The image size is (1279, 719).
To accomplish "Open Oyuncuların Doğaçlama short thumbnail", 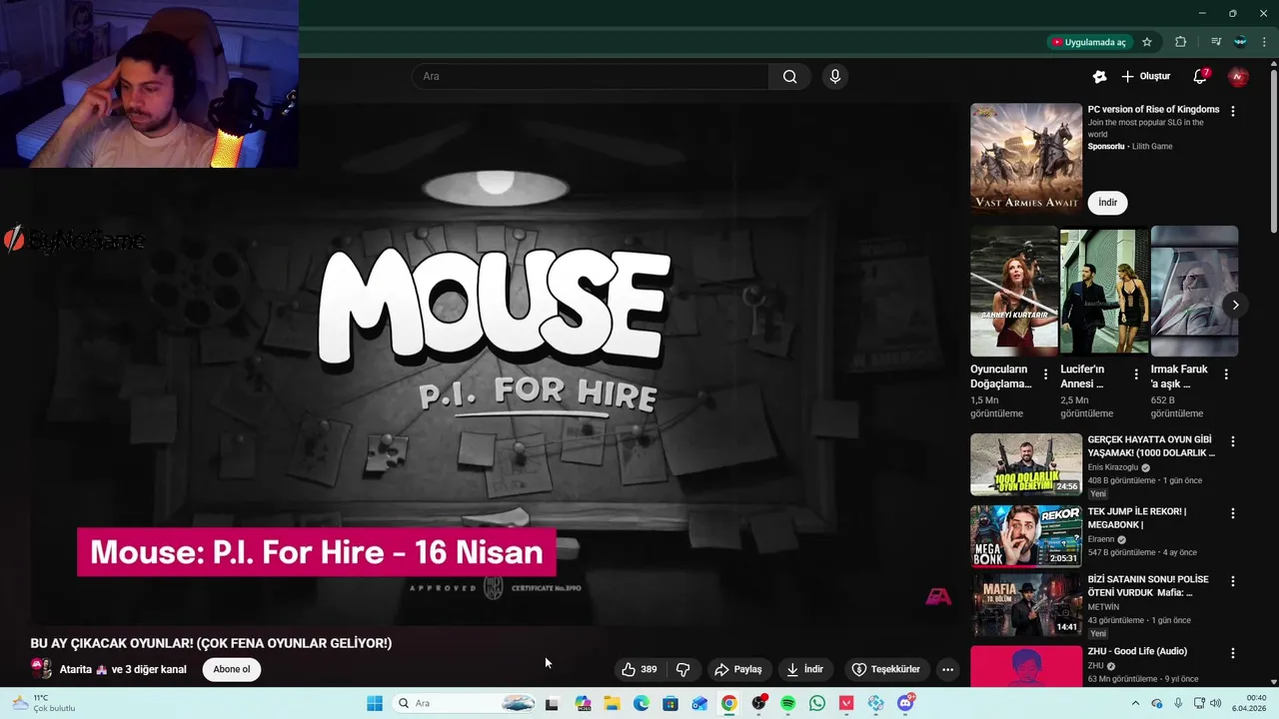I will (x=1013, y=291).
